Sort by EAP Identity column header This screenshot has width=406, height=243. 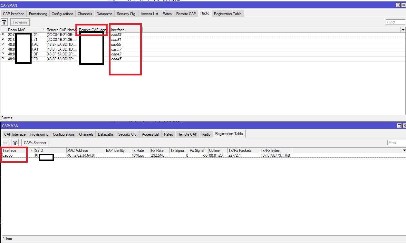(x=118, y=151)
